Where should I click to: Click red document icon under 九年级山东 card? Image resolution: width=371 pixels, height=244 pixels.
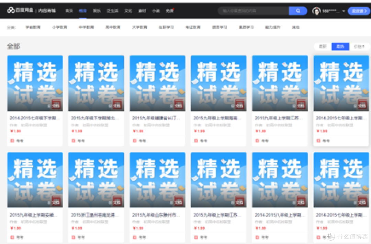click(135, 237)
